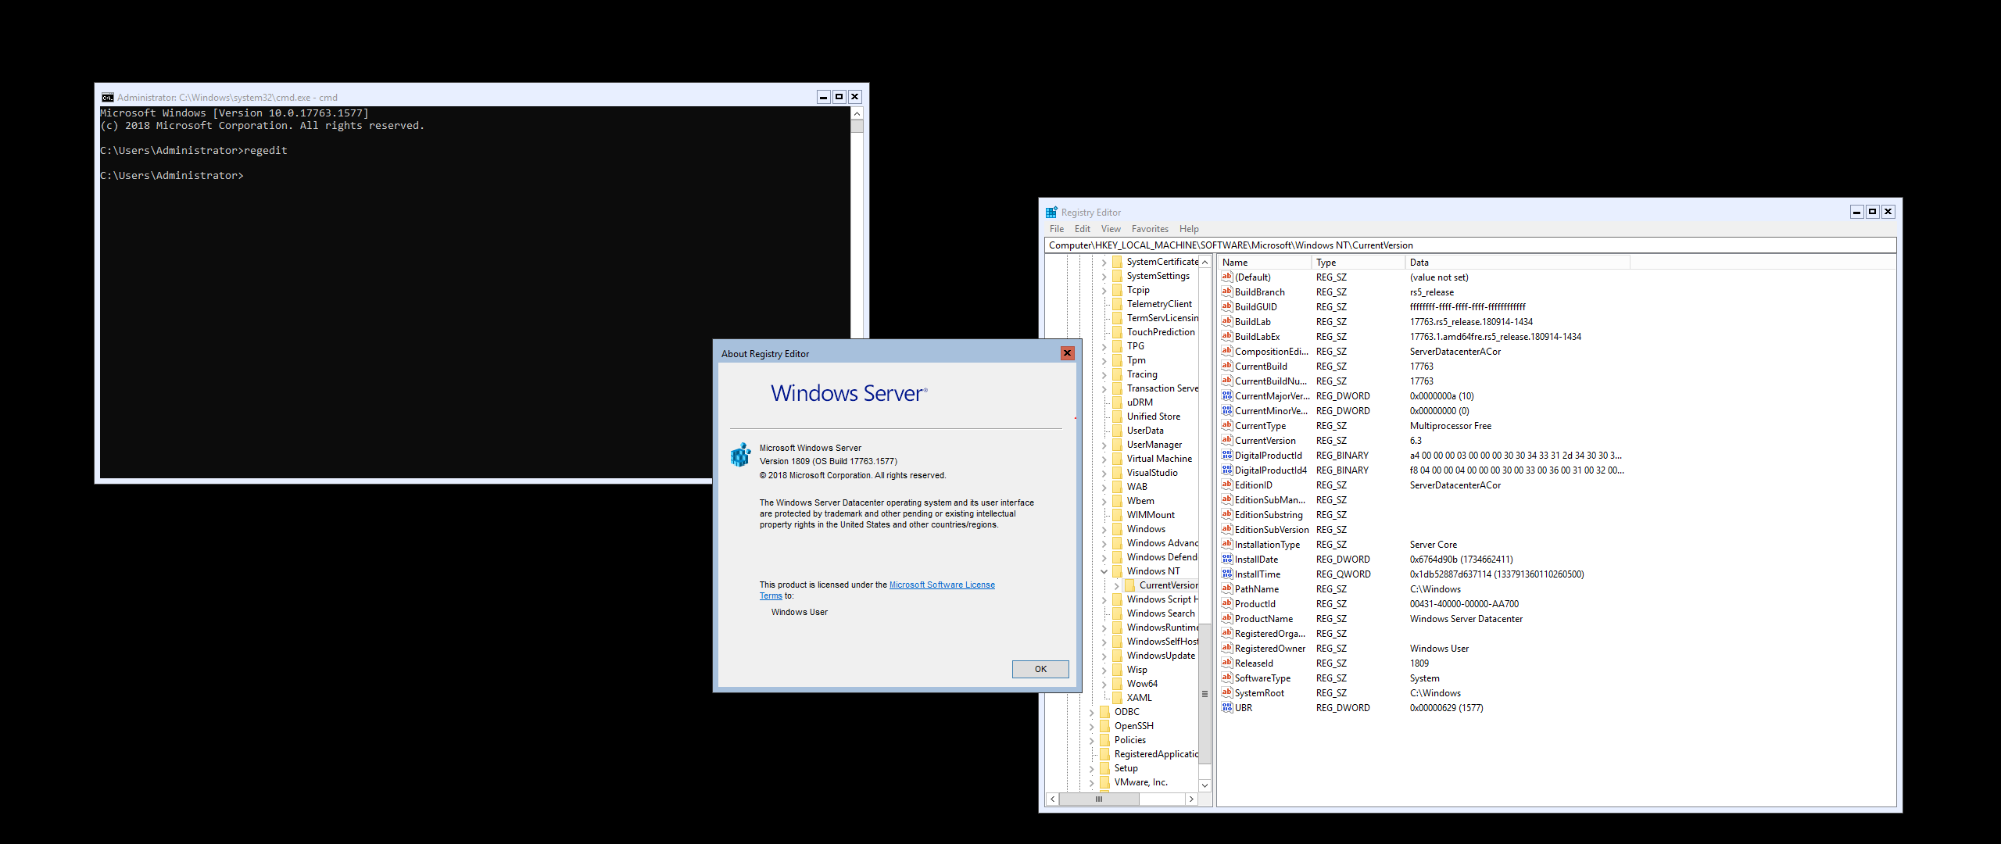The image size is (2001, 844).
Task: Click the UBR DWORD value icon
Action: tap(1227, 708)
